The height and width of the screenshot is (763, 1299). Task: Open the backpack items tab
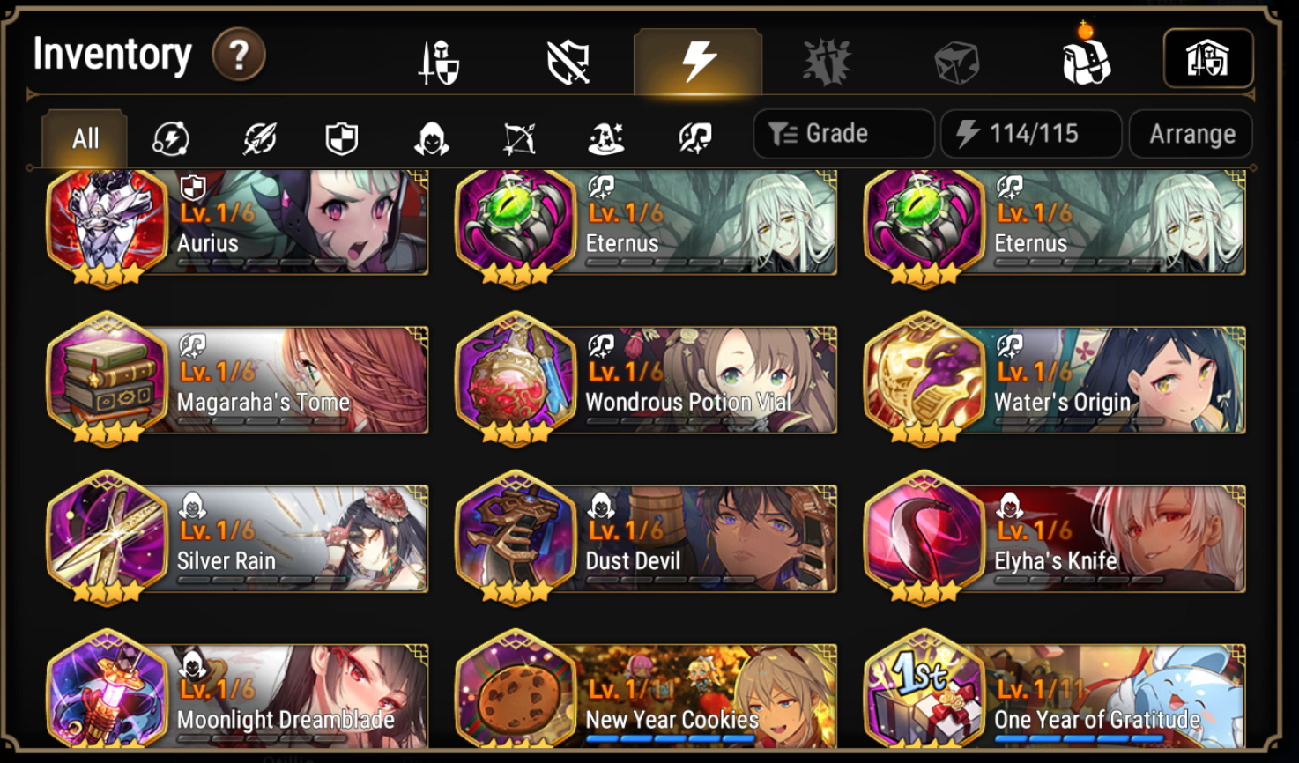pyautogui.click(x=1086, y=60)
